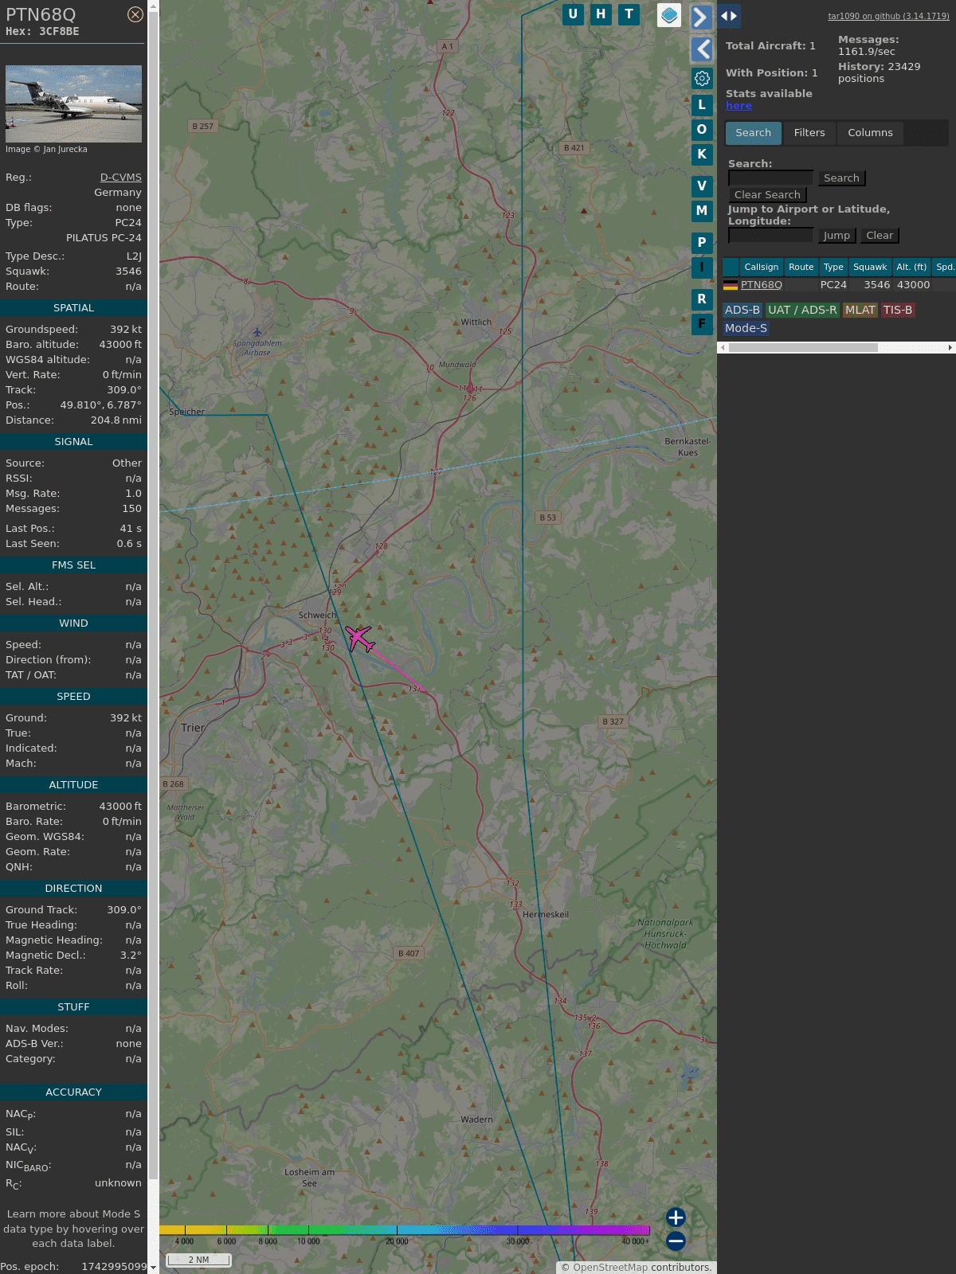
Task: Toggle the P map button
Action: point(702,242)
